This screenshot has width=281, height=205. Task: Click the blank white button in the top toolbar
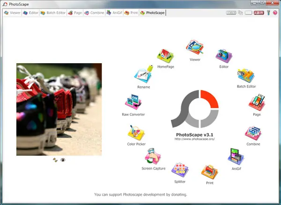(x=248, y=13)
